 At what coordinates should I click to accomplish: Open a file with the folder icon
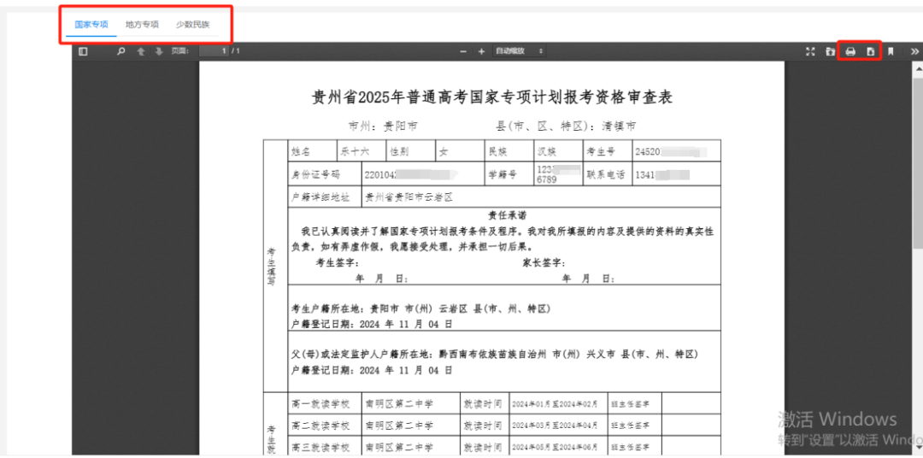pyautogui.click(x=830, y=52)
